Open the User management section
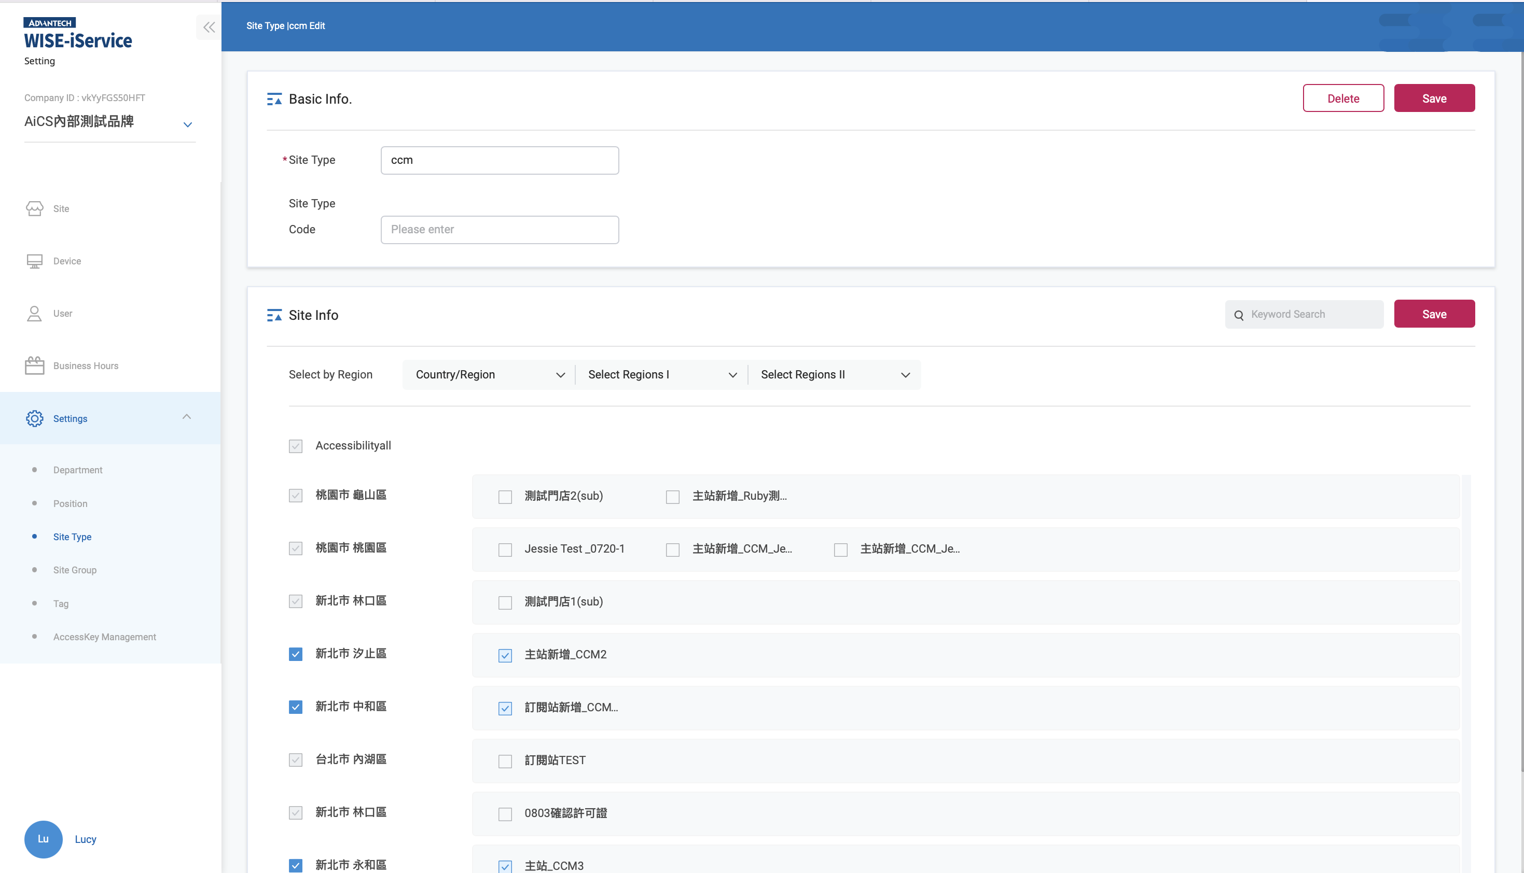 pos(34,313)
